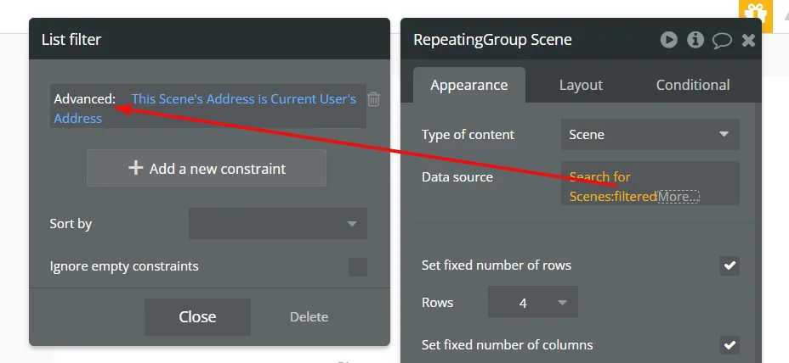This screenshot has height=363, width=789.
Task: Open comments bubble in RepeatingGroup Scene header
Action: pyautogui.click(x=722, y=40)
